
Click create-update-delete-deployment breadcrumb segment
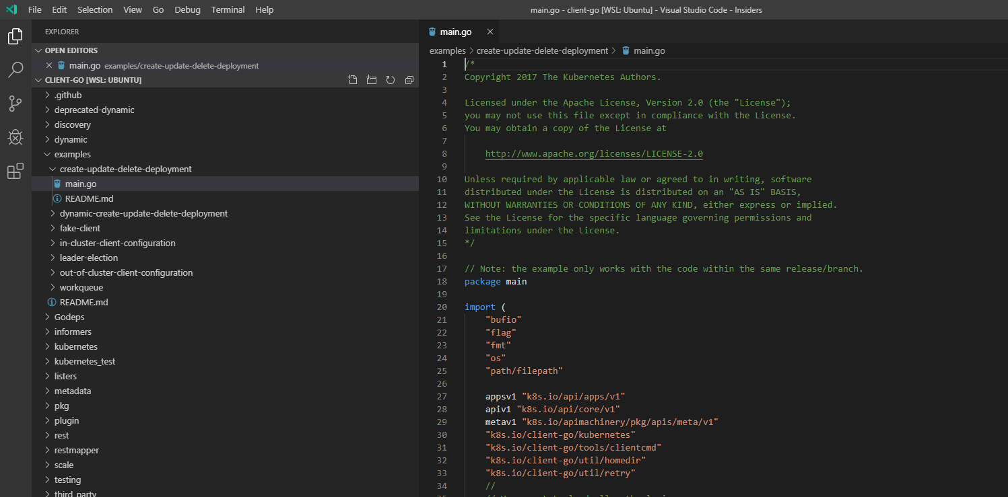point(542,50)
